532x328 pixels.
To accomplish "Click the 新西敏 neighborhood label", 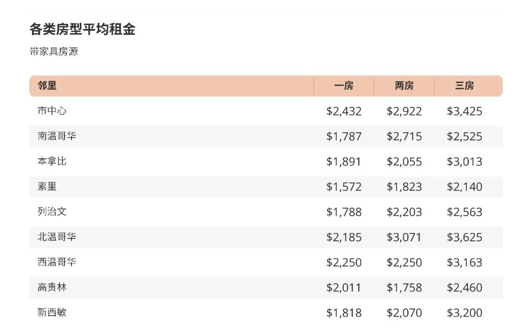I will click(52, 312).
